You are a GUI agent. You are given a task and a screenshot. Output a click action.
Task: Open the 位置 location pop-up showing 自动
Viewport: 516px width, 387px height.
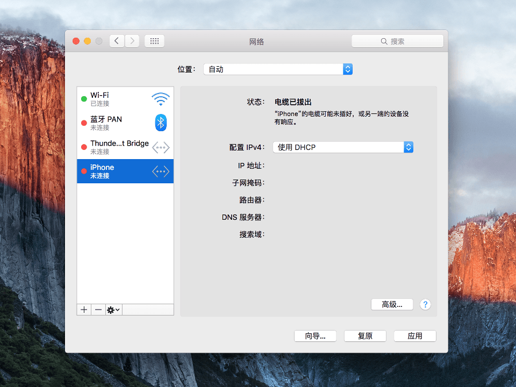tap(277, 69)
